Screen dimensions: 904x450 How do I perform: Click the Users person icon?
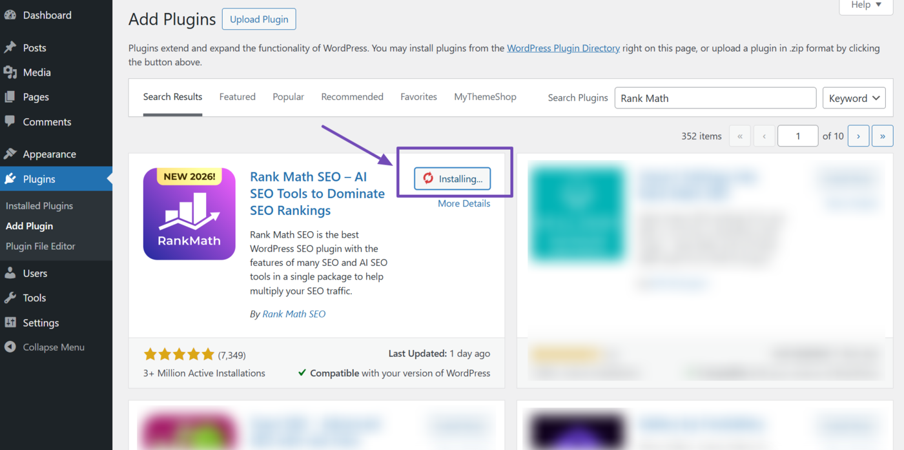[x=10, y=273]
